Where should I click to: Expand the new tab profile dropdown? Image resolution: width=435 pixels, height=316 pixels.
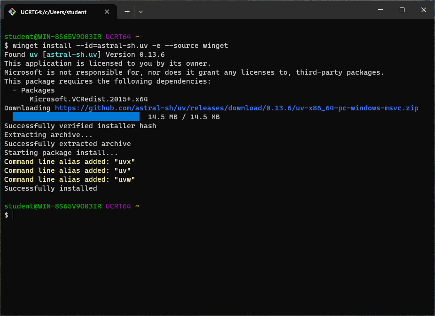141,12
